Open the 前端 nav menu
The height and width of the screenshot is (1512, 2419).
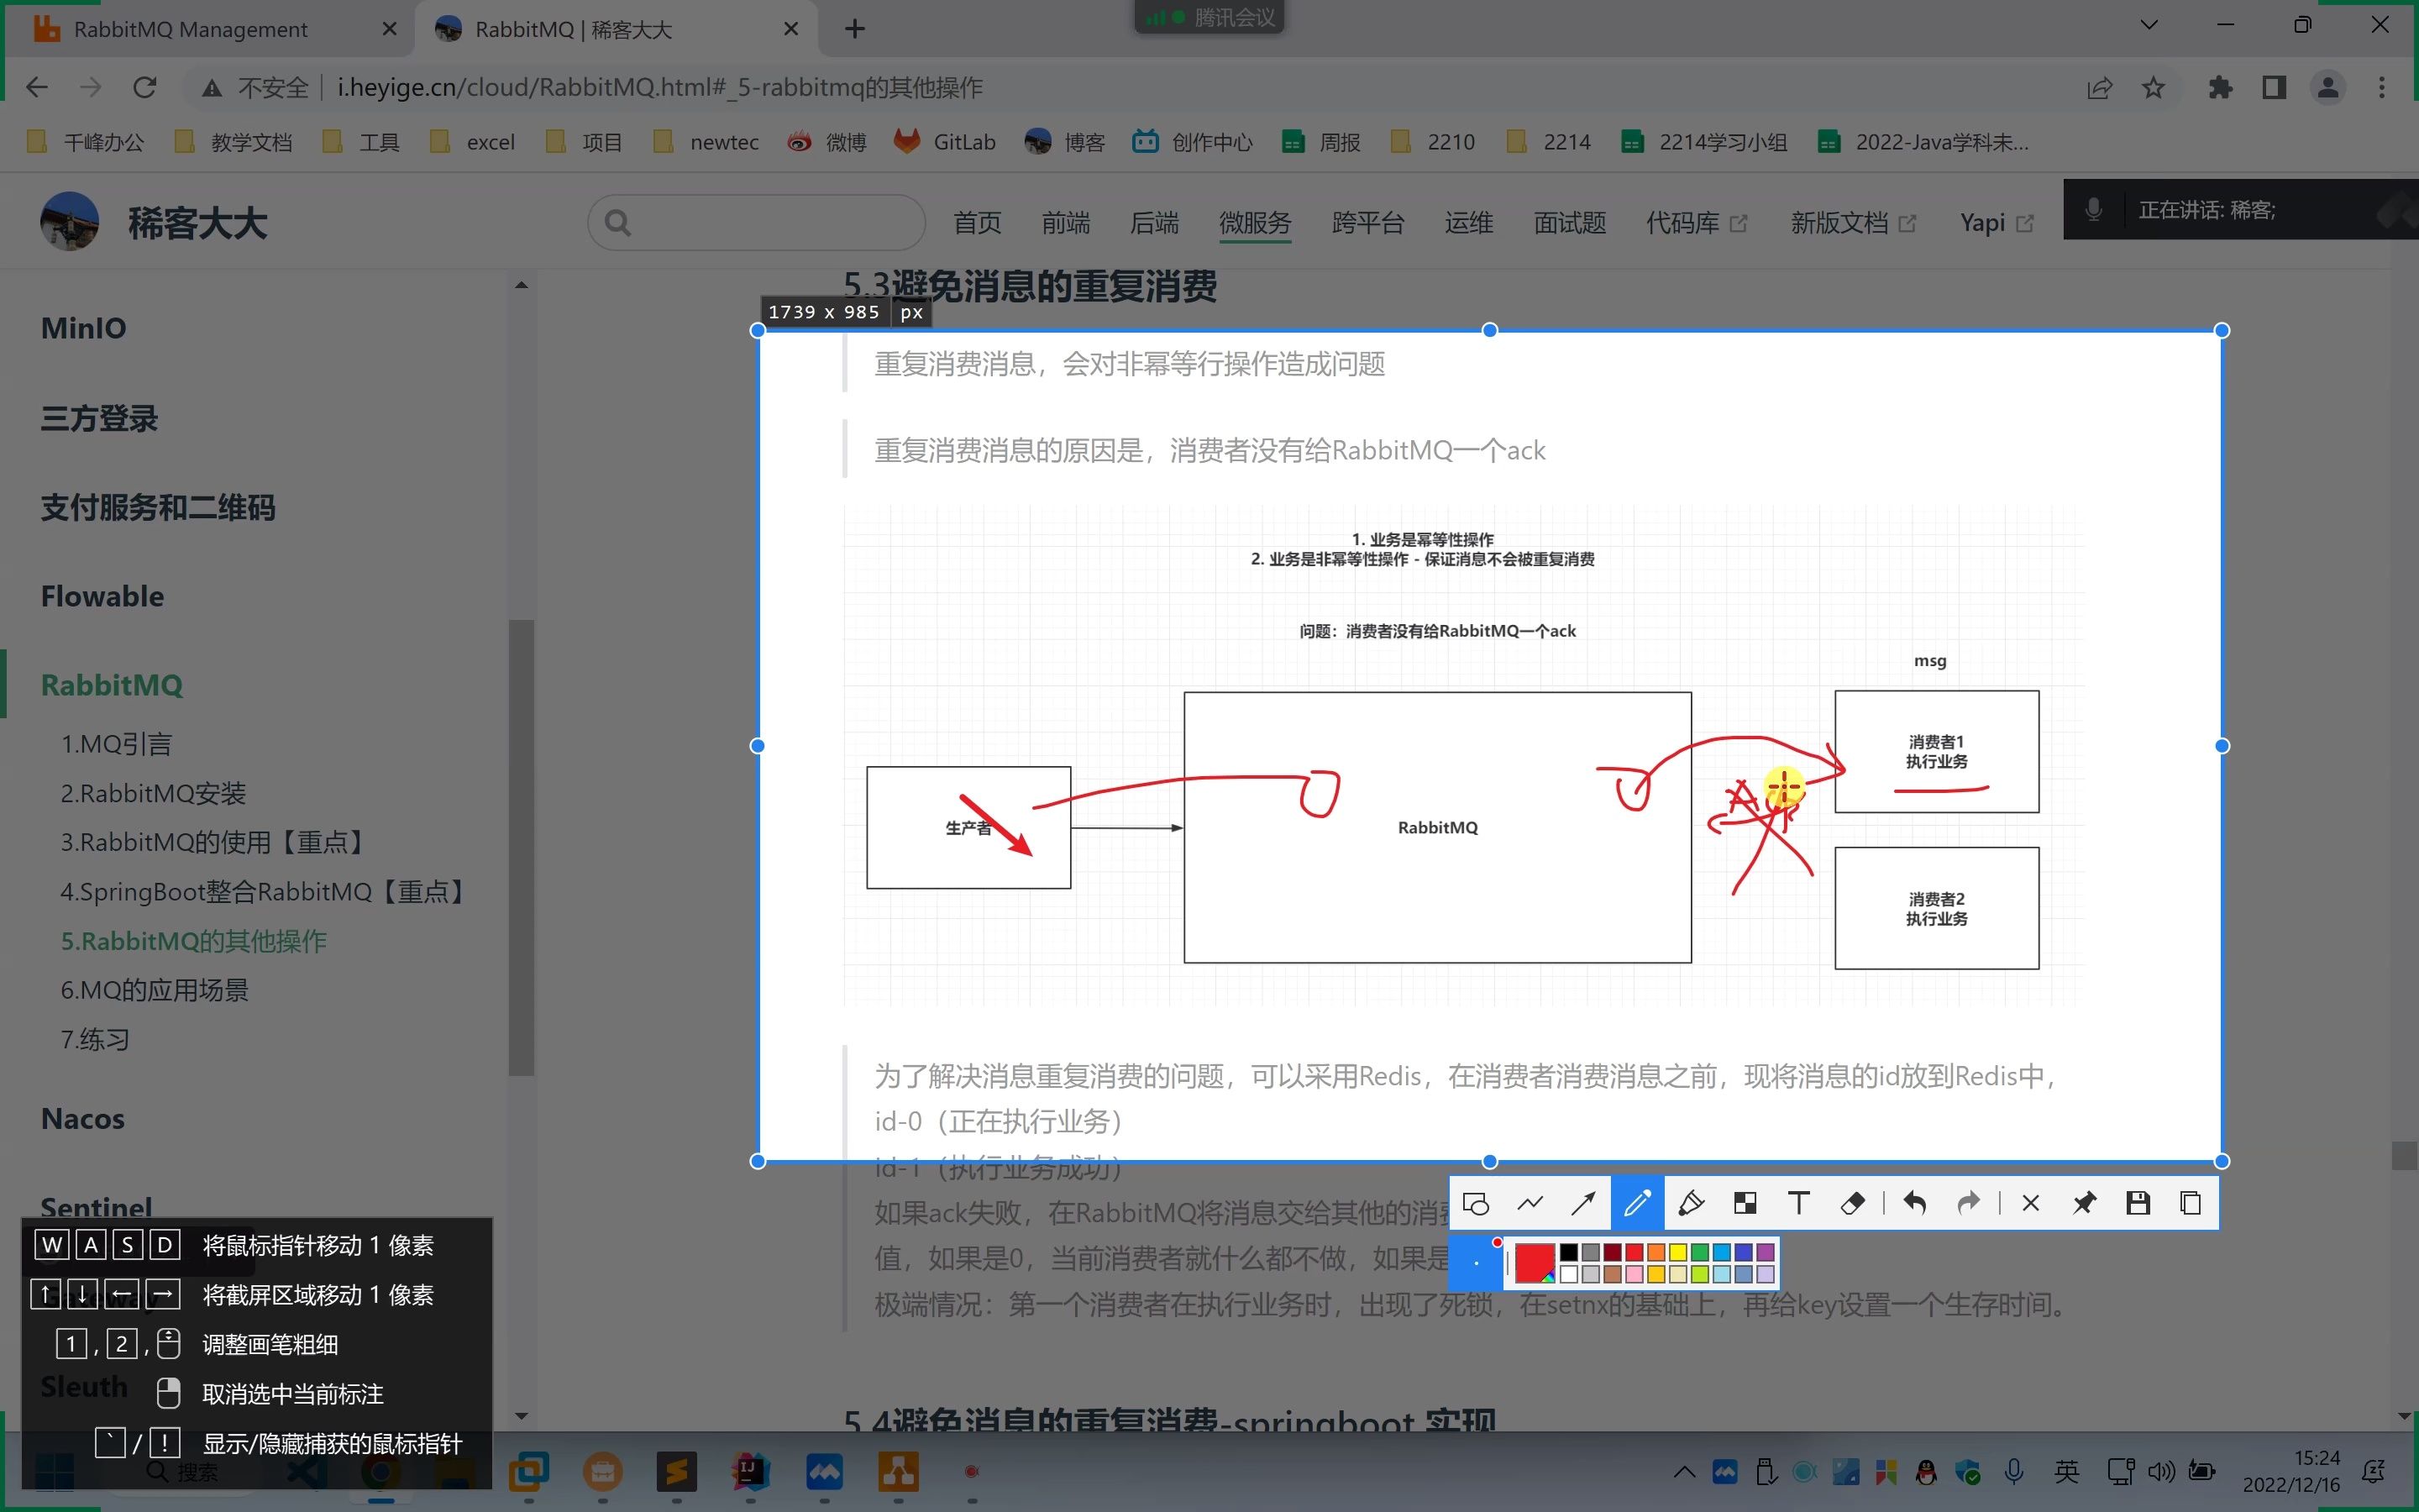[1066, 222]
